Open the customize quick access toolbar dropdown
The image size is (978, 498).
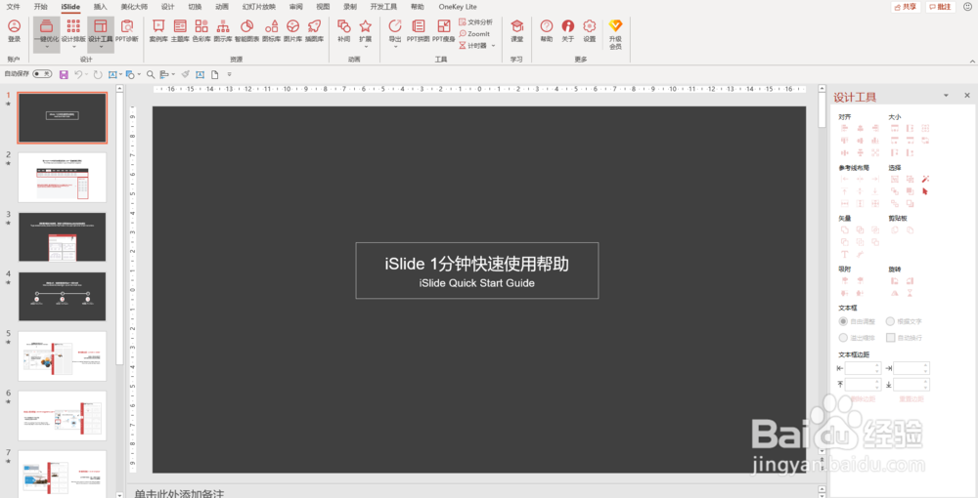[229, 74]
